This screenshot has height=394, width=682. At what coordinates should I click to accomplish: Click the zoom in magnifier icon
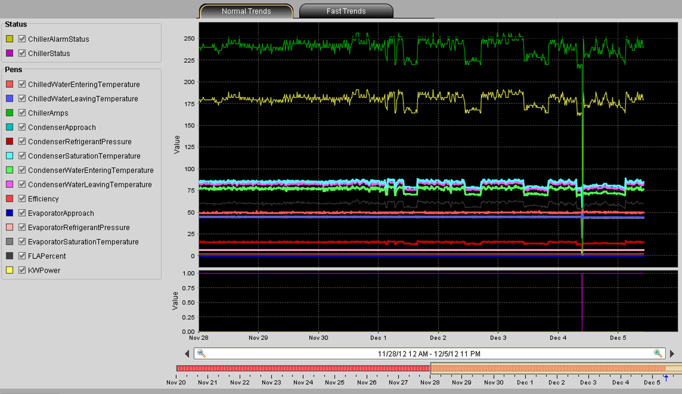(x=658, y=353)
